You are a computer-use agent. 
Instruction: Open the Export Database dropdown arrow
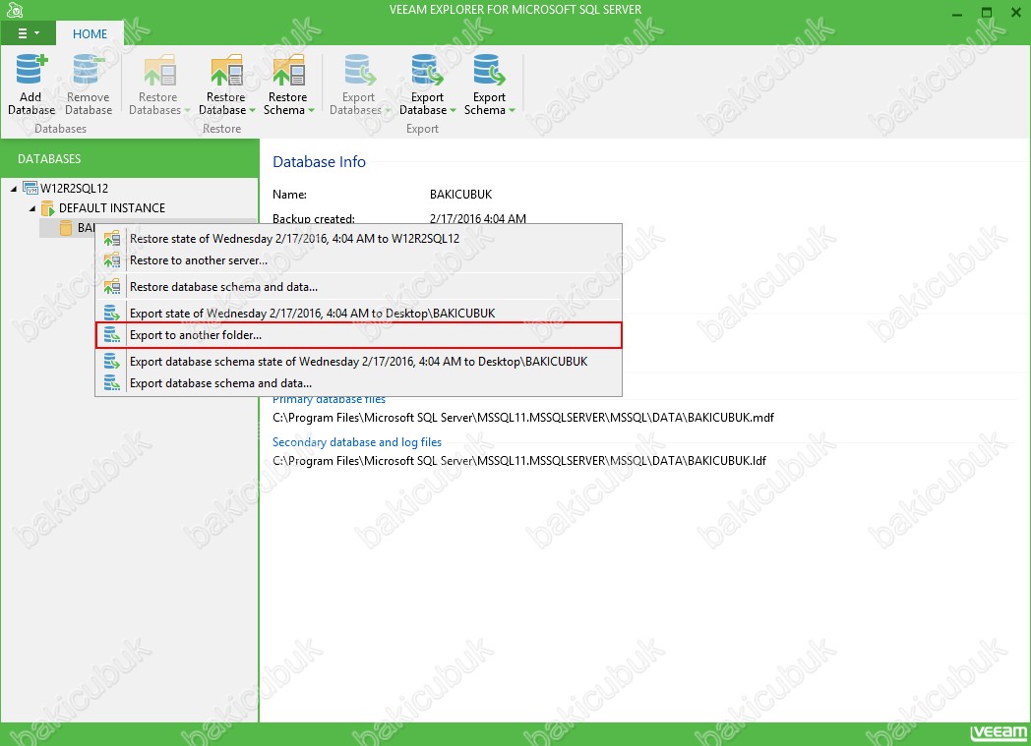[453, 110]
